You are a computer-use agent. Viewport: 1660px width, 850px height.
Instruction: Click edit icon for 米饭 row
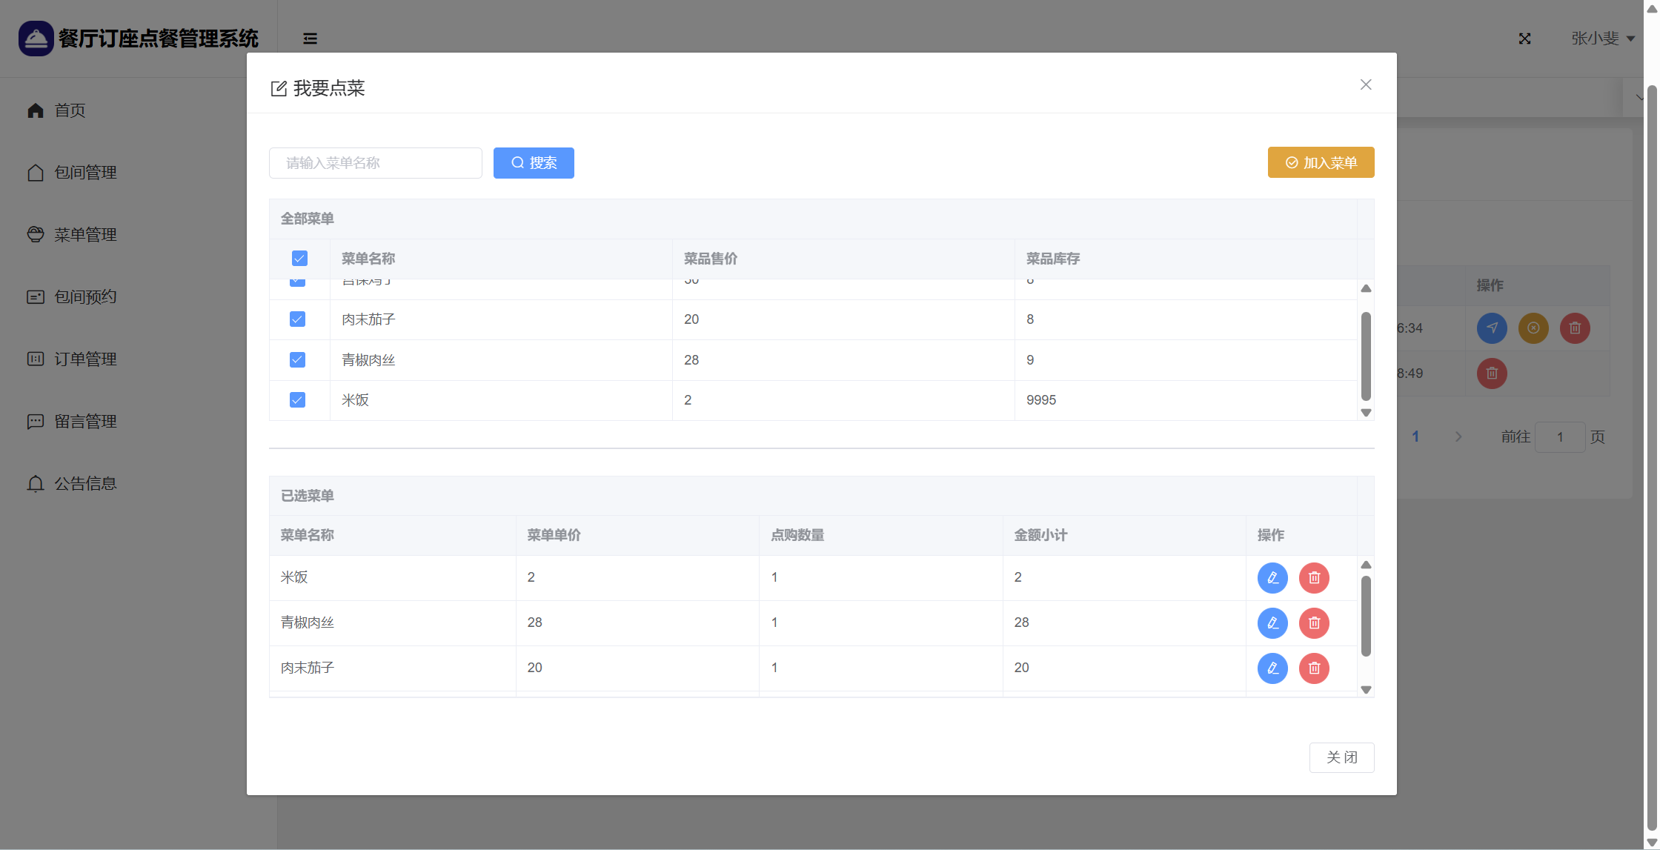click(1272, 578)
